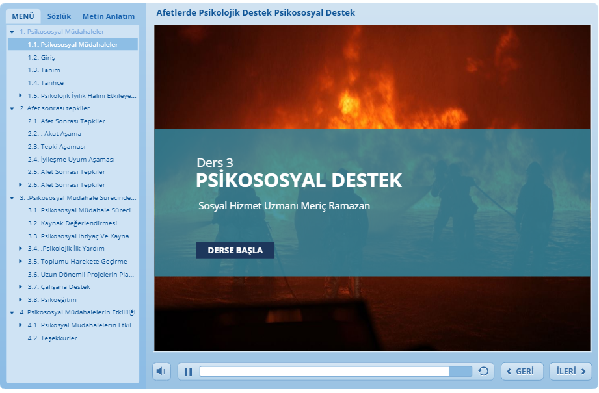Open 3.7. Çalışana Destek slide

[59, 286]
